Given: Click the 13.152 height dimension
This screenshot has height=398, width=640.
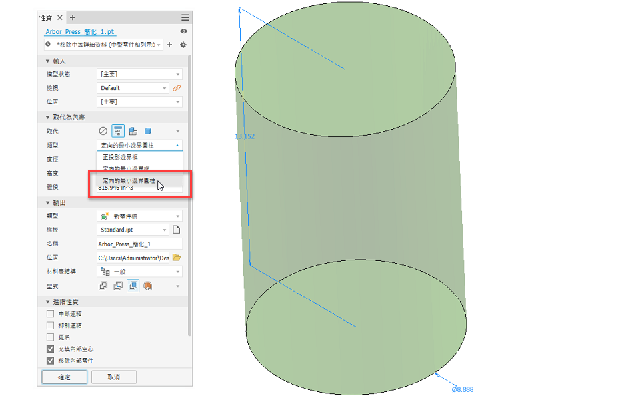Looking at the screenshot, I should (245, 136).
